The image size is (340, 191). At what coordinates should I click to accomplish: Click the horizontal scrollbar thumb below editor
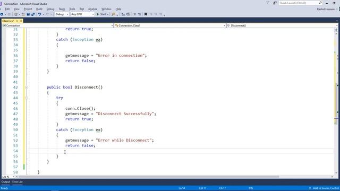click(149, 177)
